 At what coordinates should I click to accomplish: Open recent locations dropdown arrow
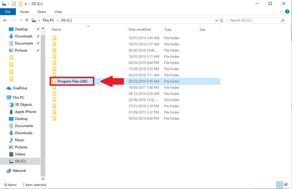20,21
